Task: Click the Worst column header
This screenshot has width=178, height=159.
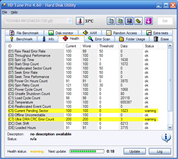Action: 89,46
